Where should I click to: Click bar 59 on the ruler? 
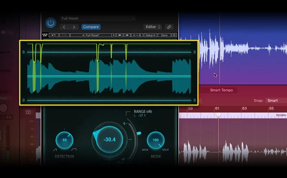[x=190, y=109]
